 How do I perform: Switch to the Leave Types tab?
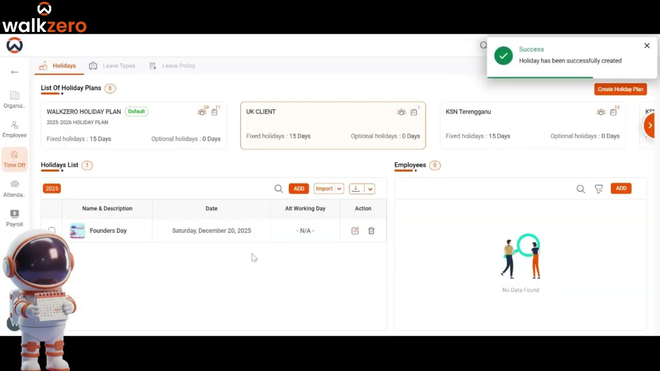112,66
